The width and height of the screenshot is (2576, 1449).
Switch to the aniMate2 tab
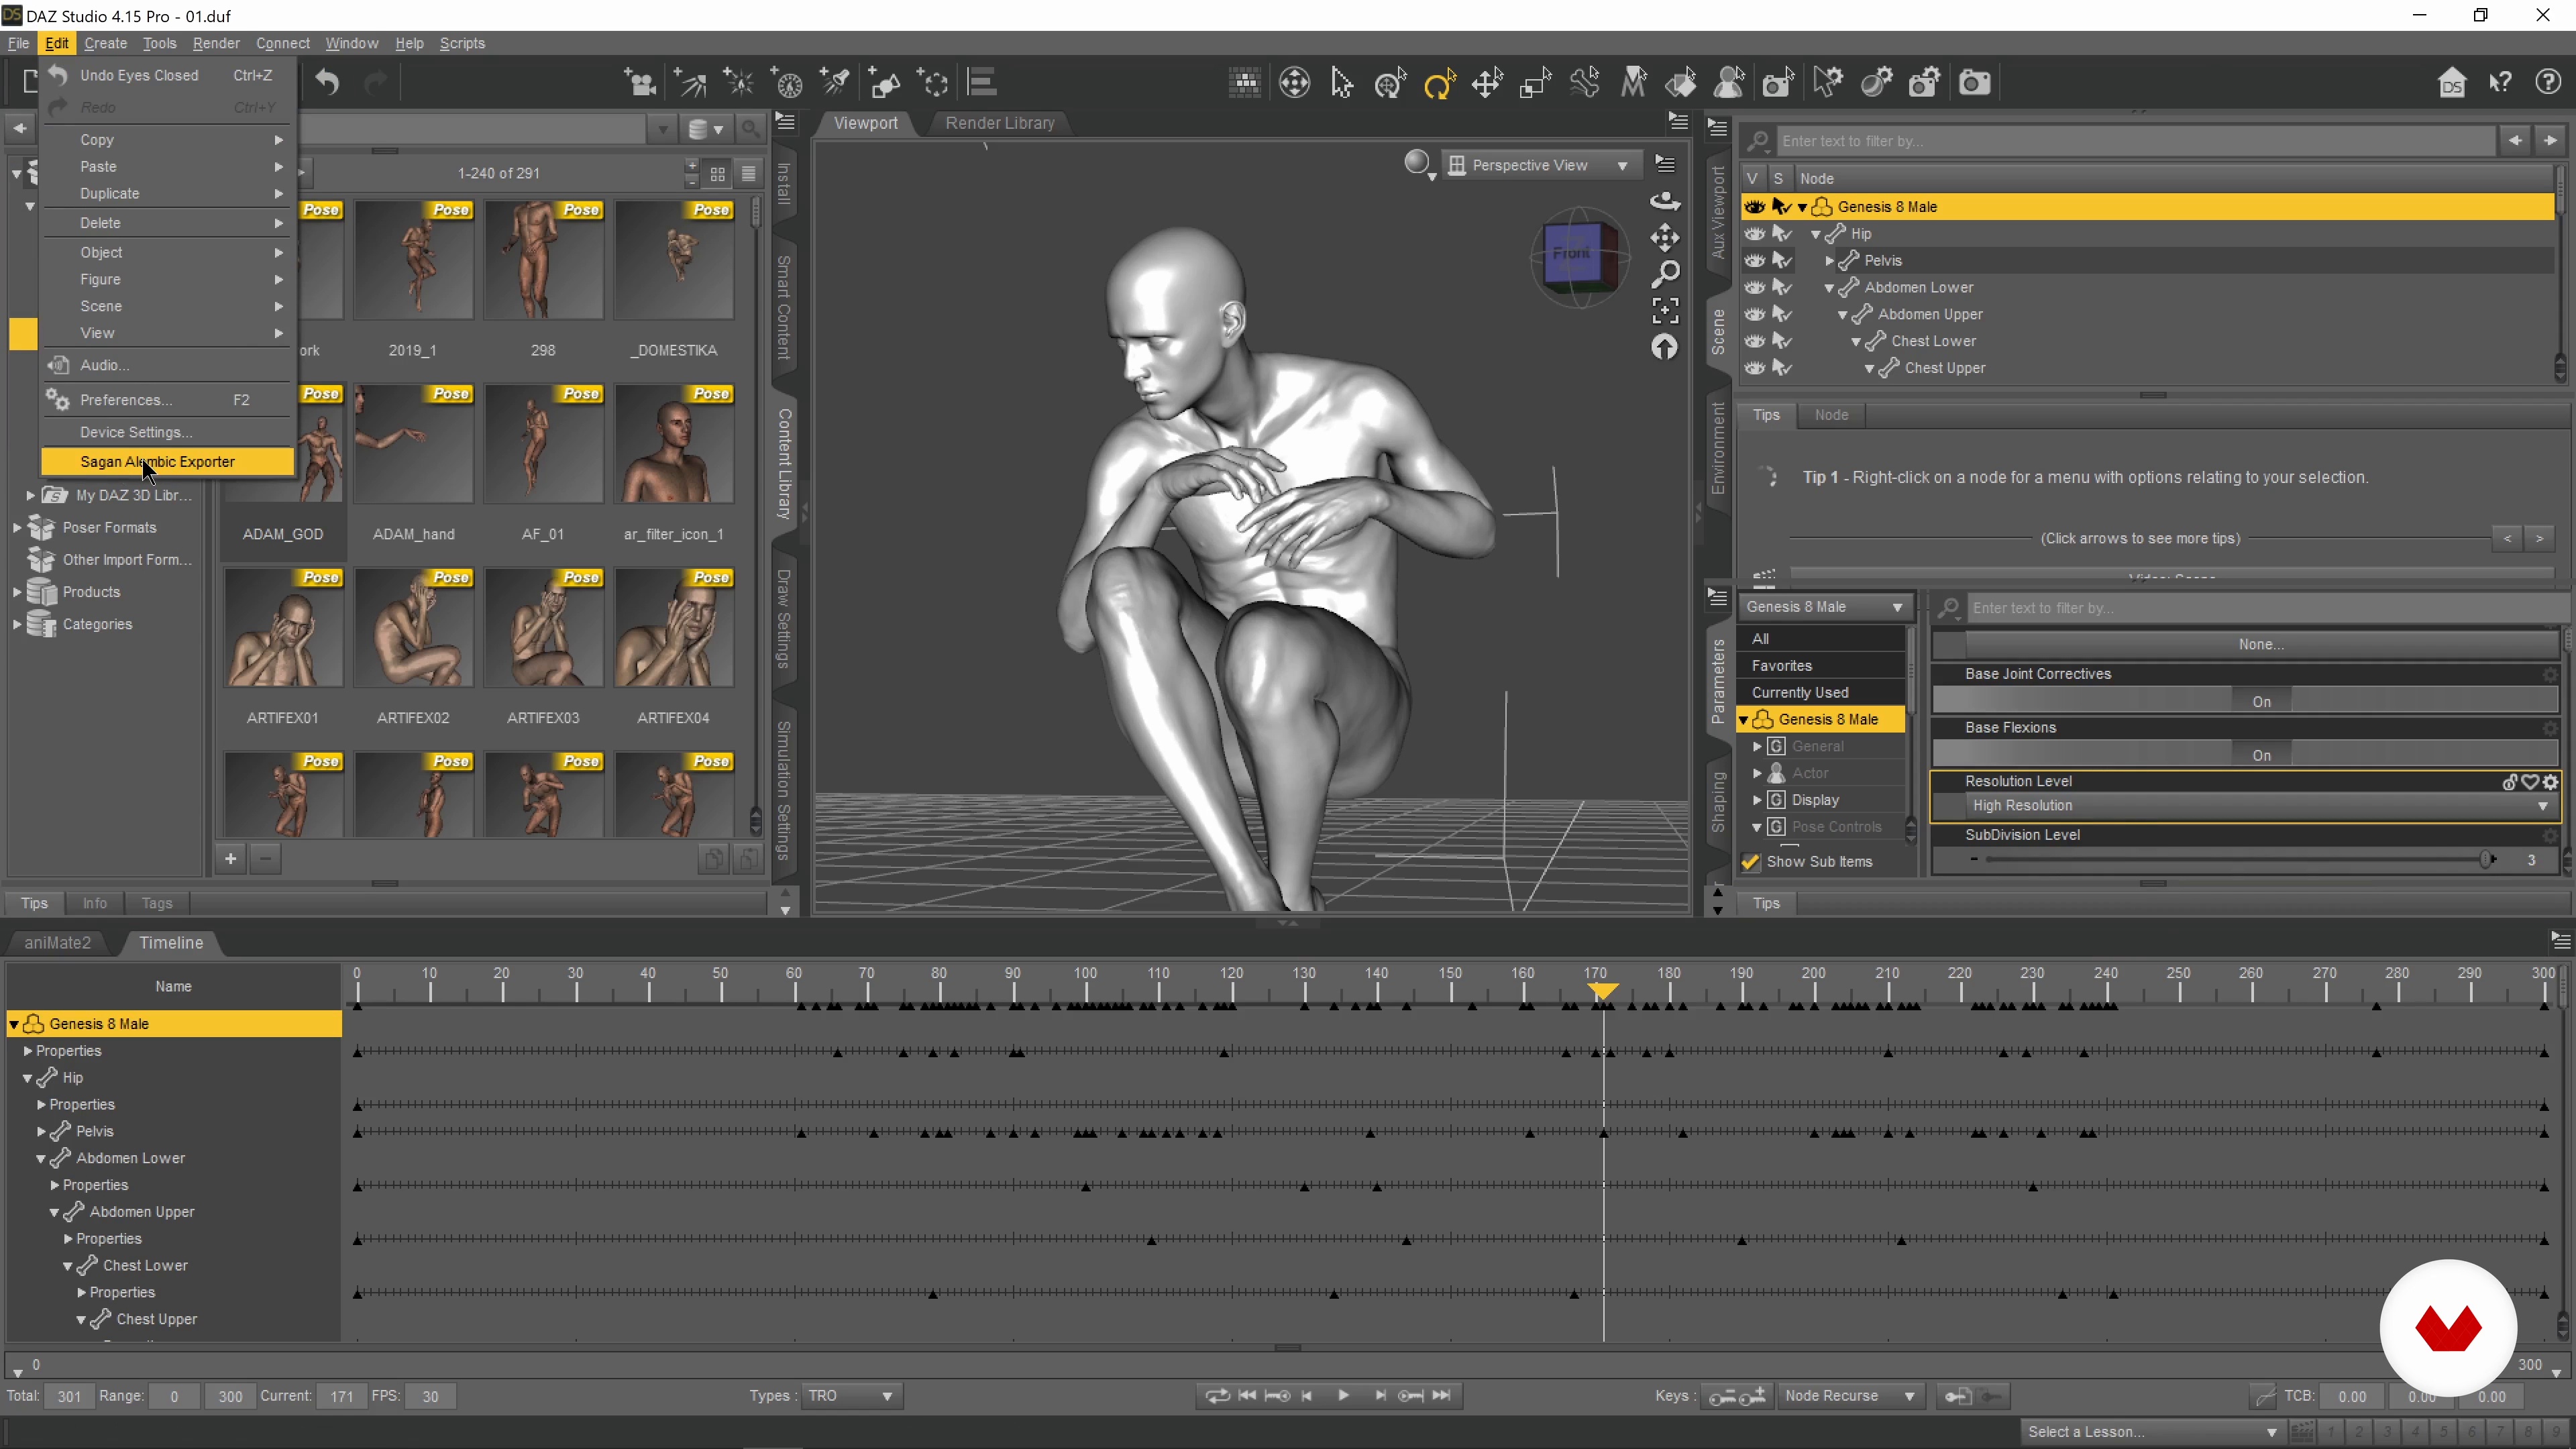57,943
